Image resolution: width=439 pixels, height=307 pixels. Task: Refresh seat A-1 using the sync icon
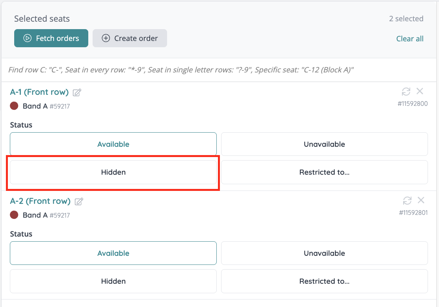pyautogui.click(x=406, y=92)
